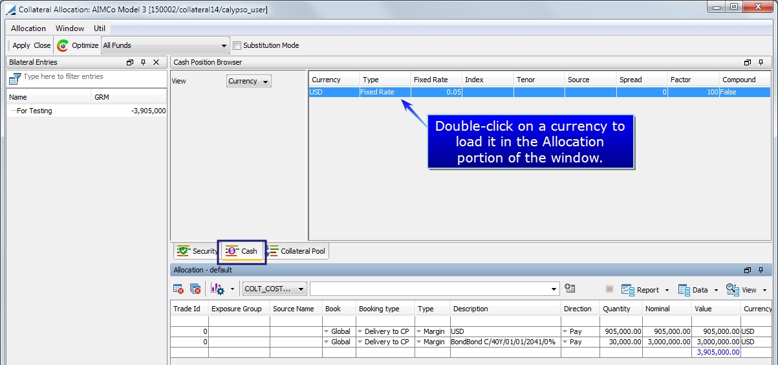Click the Report icon
This screenshot has height=365, width=778.
point(627,290)
